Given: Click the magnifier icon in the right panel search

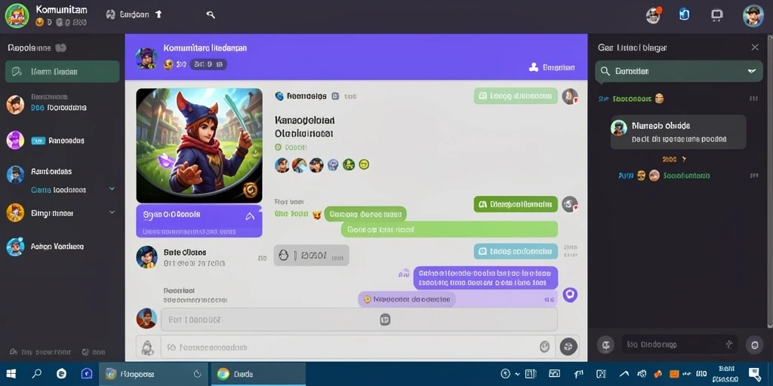Looking at the screenshot, I should point(605,72).
